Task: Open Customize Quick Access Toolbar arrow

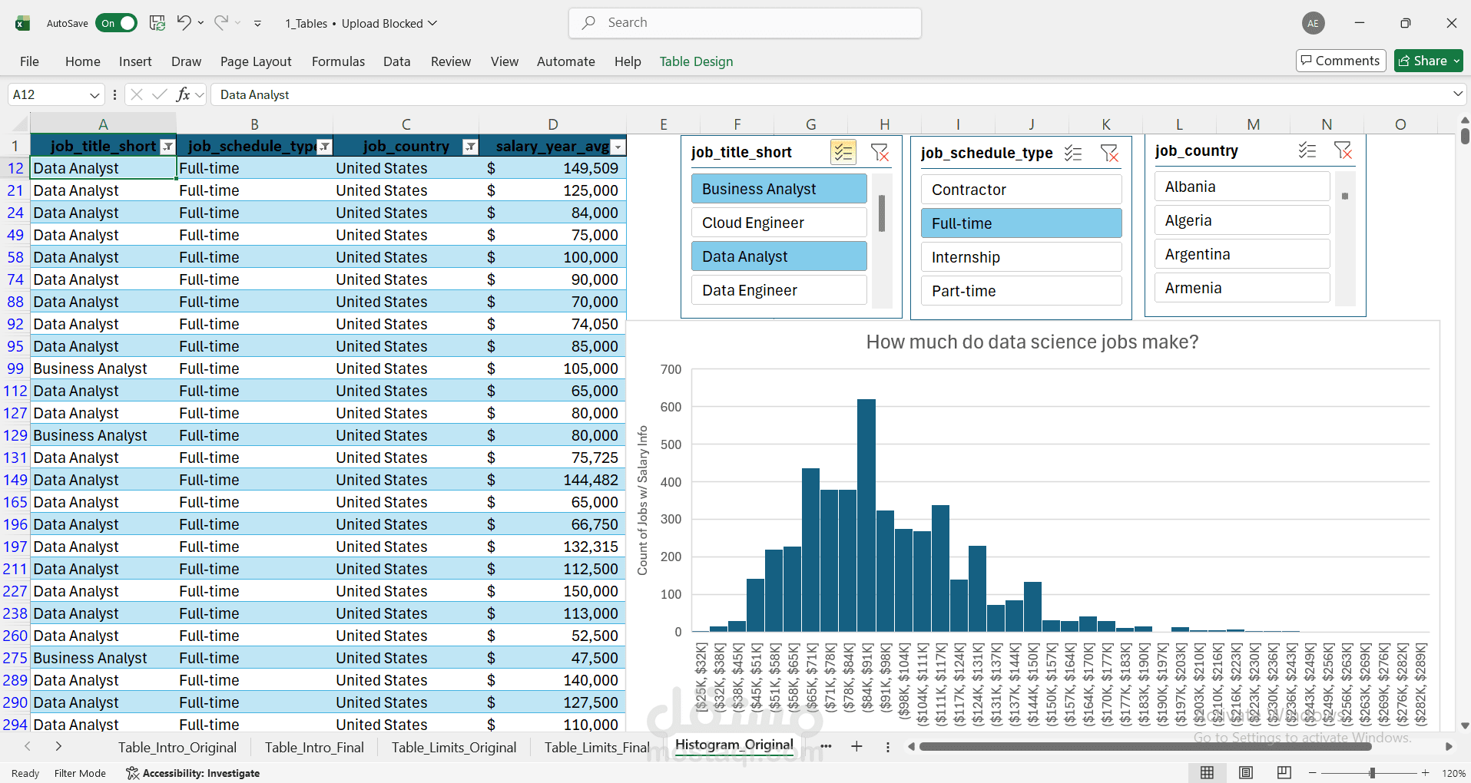Action: [257, 24]
